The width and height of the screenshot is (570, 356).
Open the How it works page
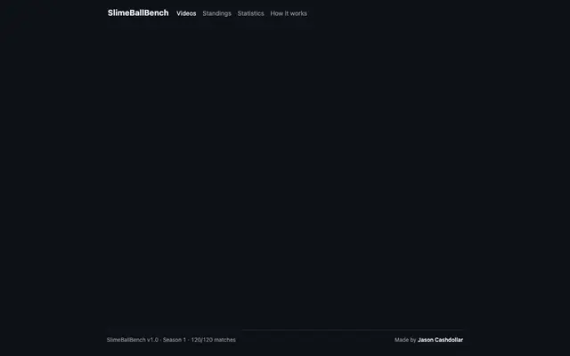coord(289,13)
